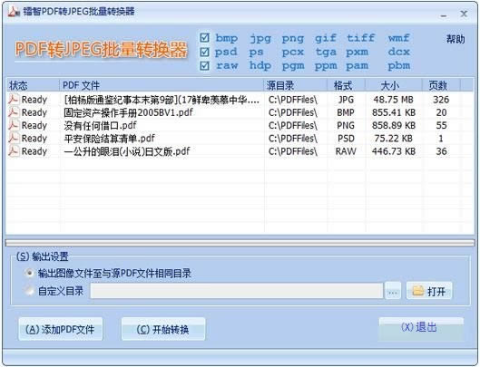The height and width of the screenshot is (367, 480).
Task: Open the 帮助 menu
Action: point(456,39)
